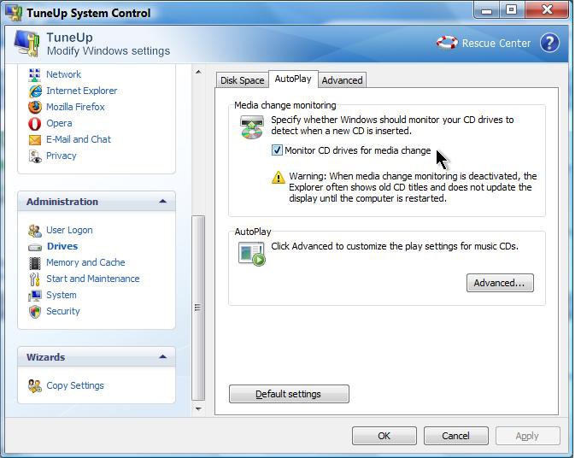Select the AutoPlay tab
The width and height of the screenshot is (581, 458).
[x=293, y=79]
